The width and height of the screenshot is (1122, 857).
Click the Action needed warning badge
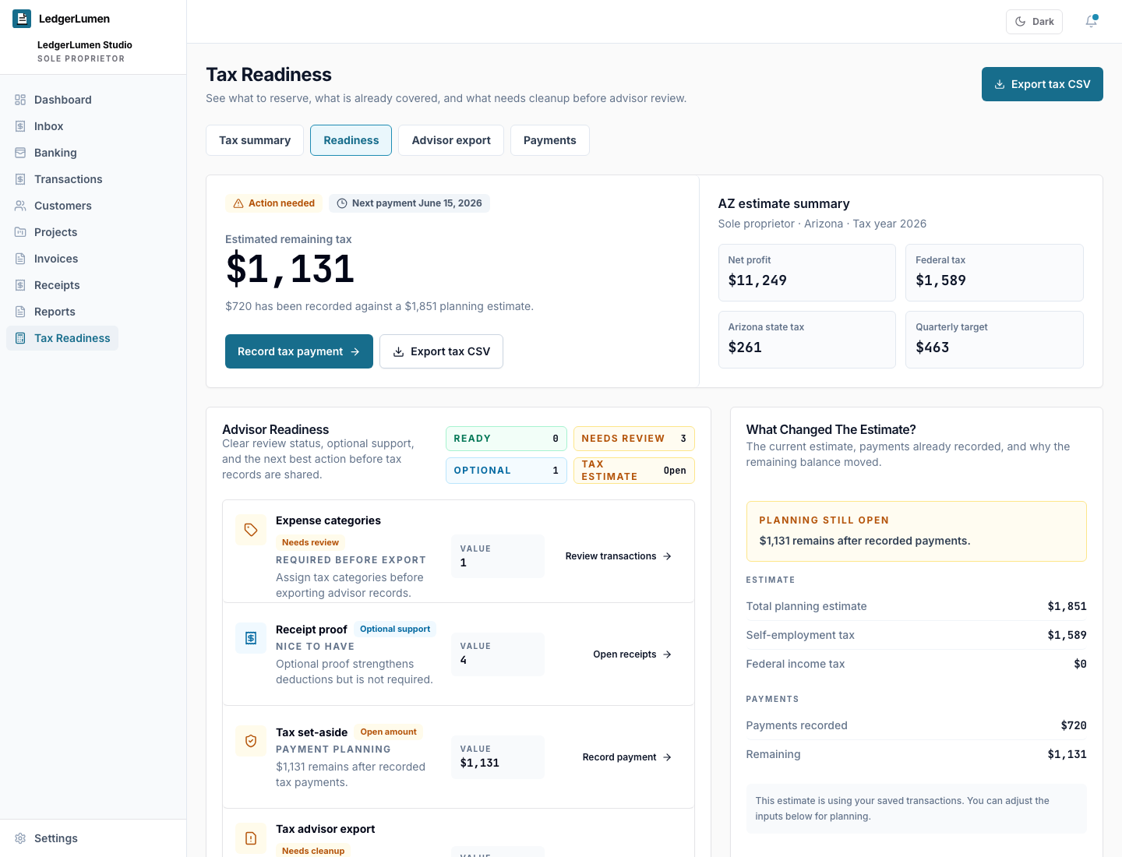point(273,203)
